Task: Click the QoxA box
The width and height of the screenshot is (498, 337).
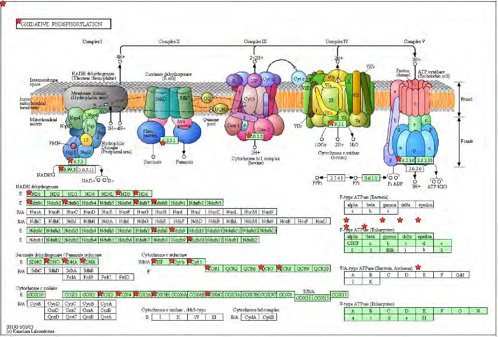Action: tap(107, 317)
